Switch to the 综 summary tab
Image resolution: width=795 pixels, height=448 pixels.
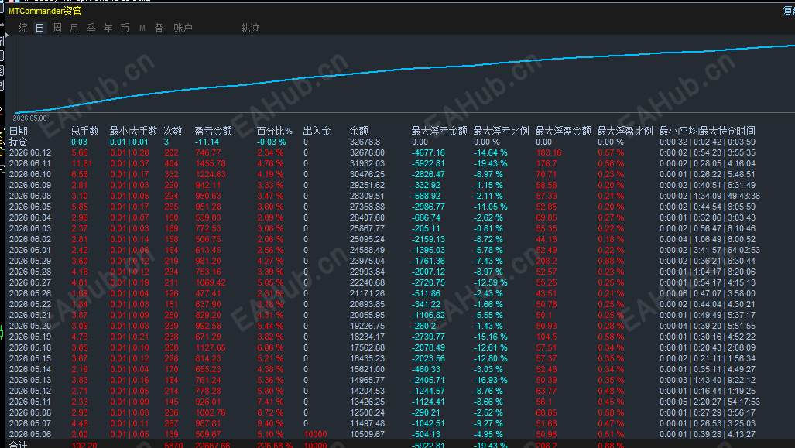click(22, 29)
